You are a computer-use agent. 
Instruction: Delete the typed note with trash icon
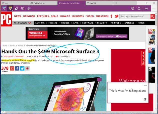click(x=145, y=99)
